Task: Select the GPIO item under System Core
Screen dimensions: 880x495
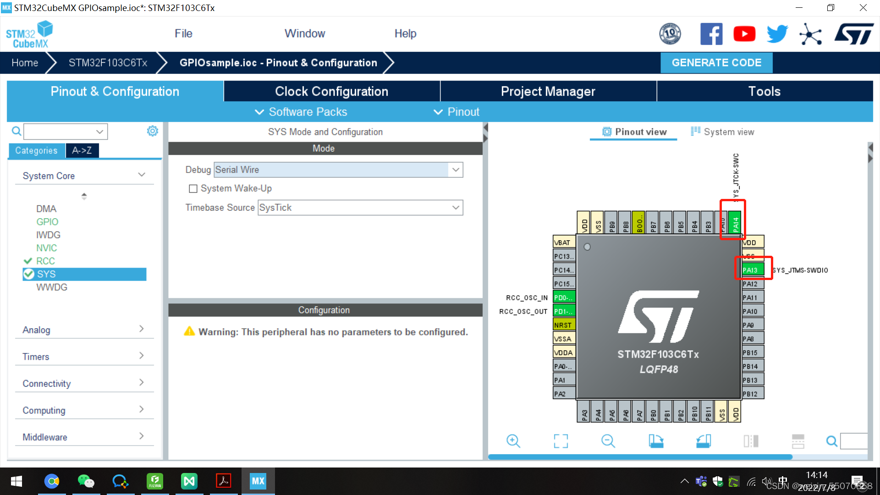Action: (x=47, y=222)
